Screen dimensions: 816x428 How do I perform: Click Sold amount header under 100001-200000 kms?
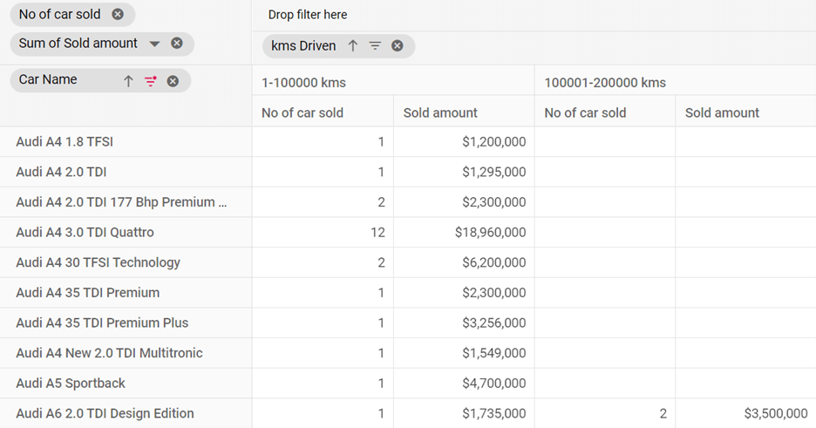point(745,112)
